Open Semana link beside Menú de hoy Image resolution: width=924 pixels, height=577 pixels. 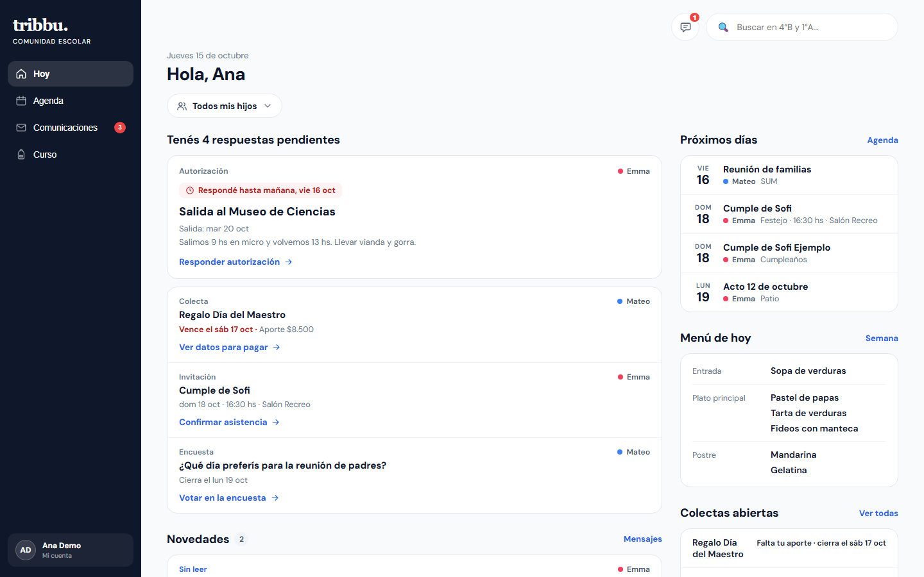click(882, 338)
